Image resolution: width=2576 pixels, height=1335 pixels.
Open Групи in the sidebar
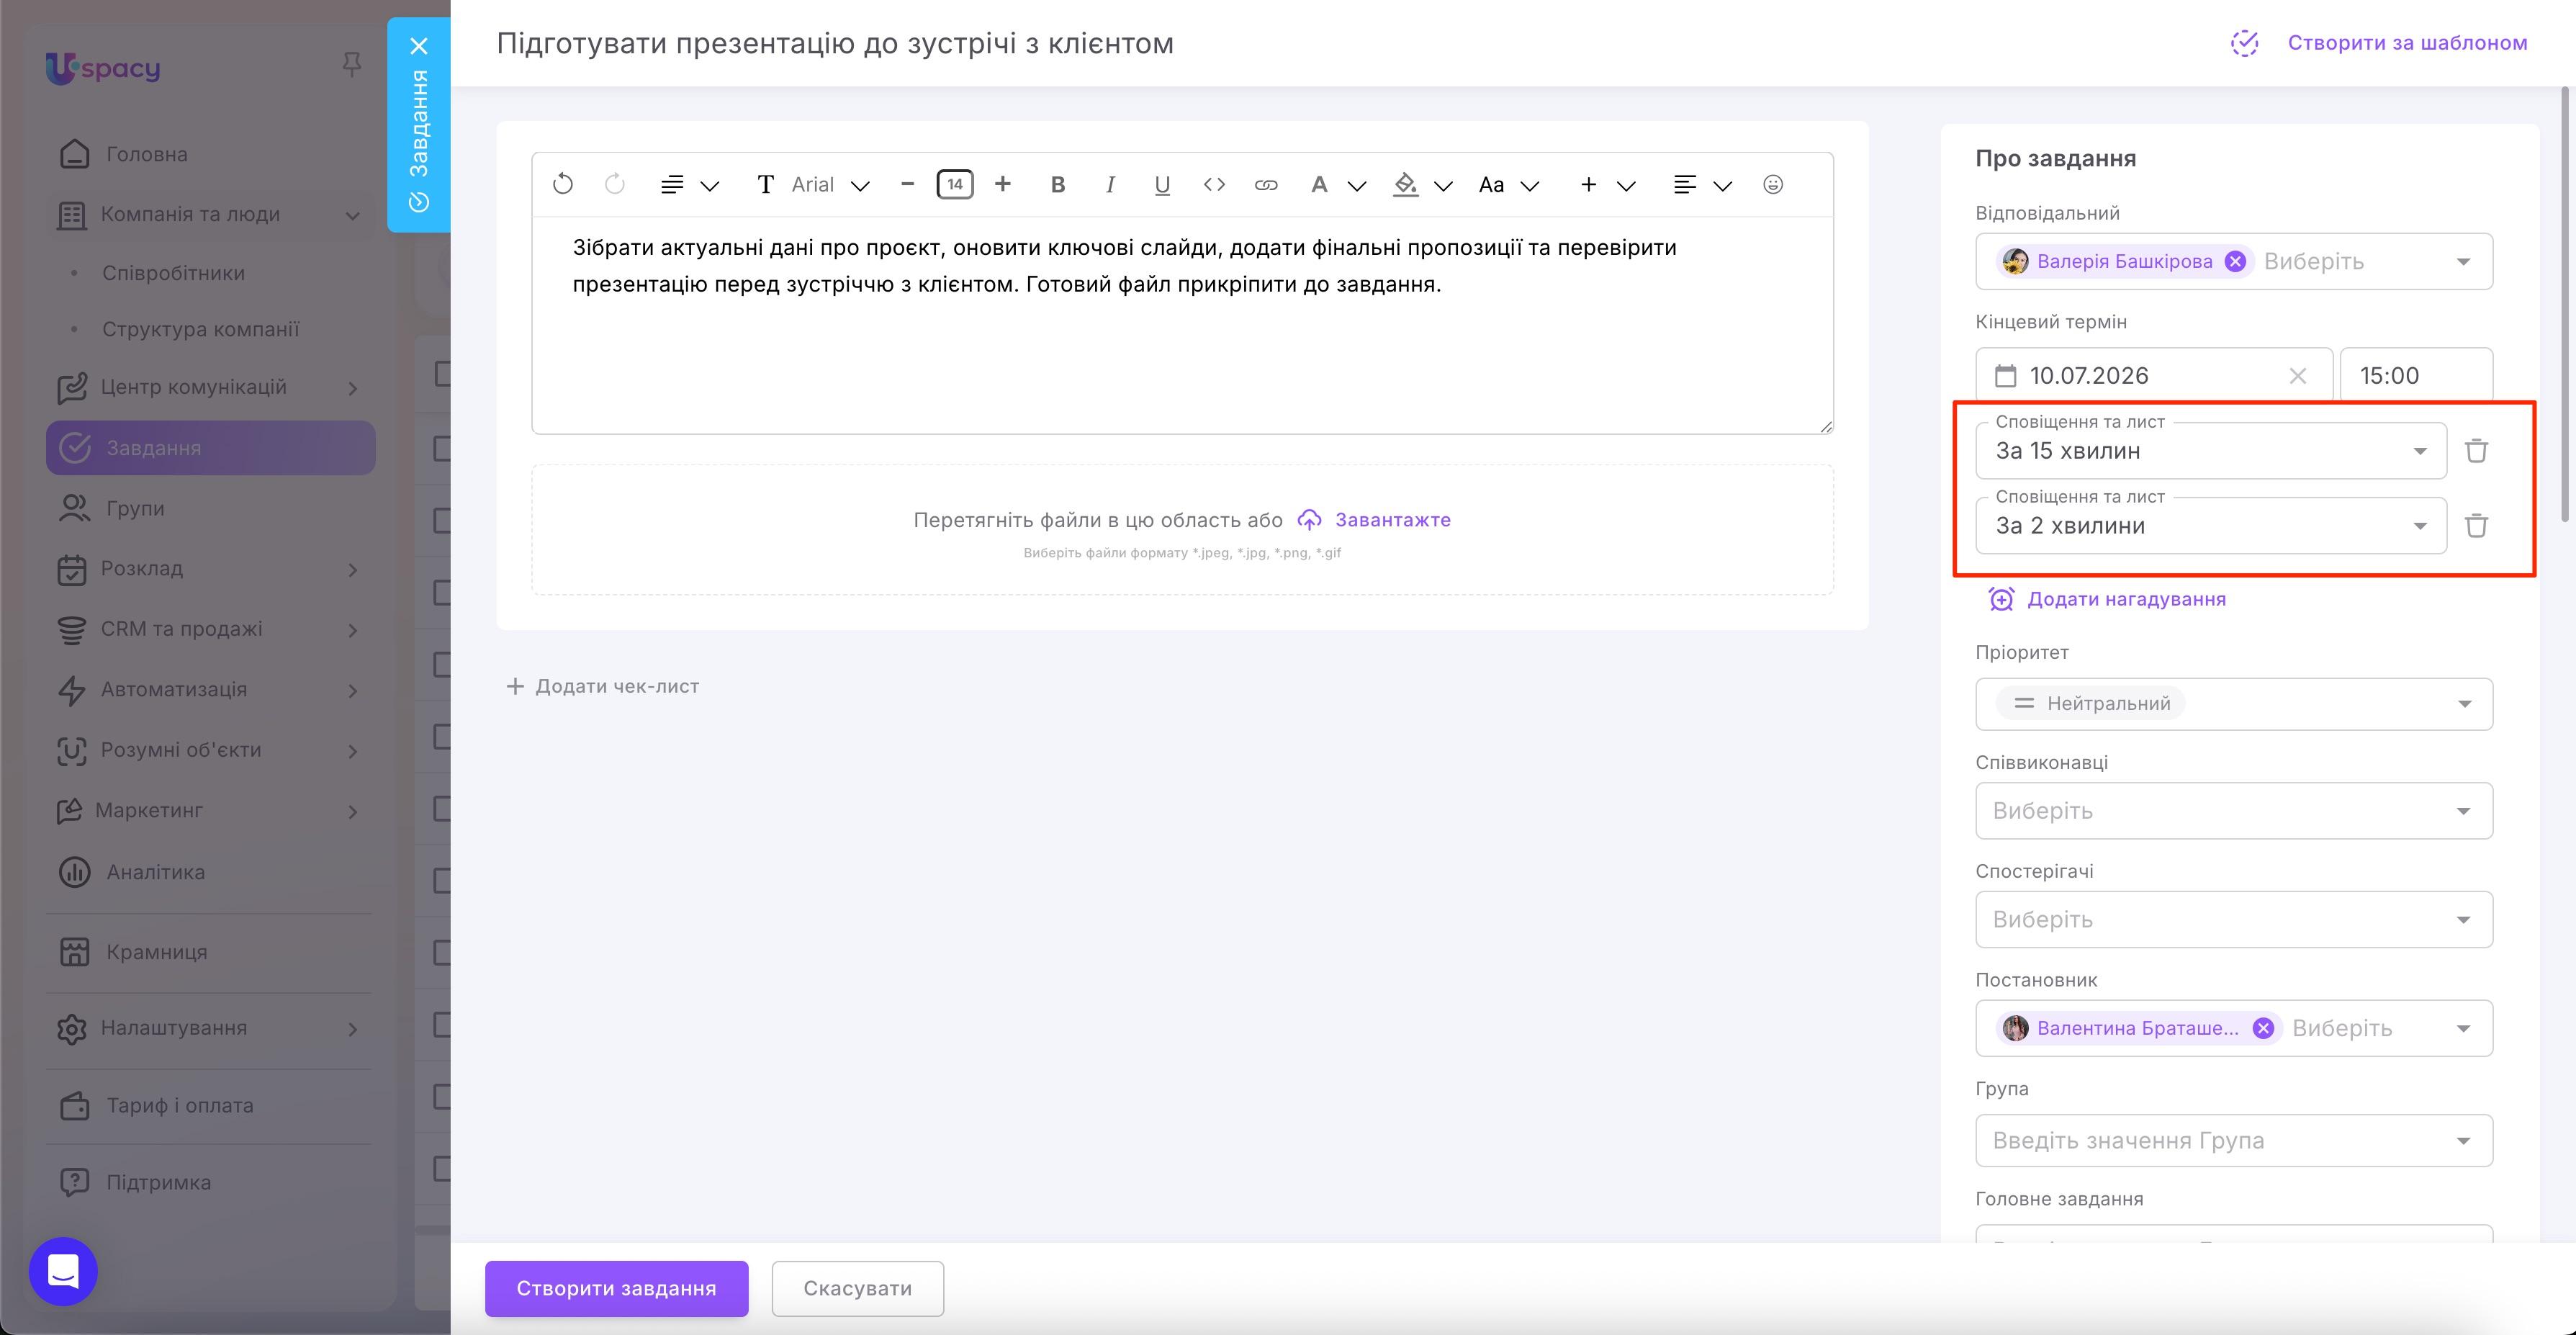click(210, 508)
